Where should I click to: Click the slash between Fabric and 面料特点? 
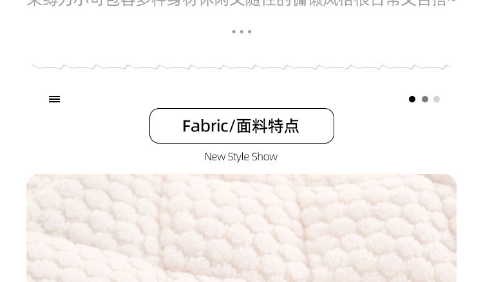pos(232,126)
